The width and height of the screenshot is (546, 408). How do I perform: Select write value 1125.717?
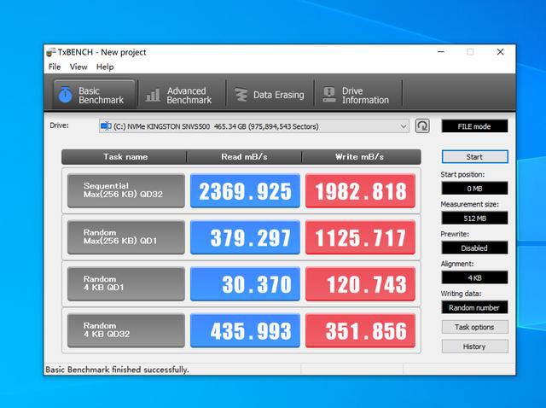click(360, 237)
